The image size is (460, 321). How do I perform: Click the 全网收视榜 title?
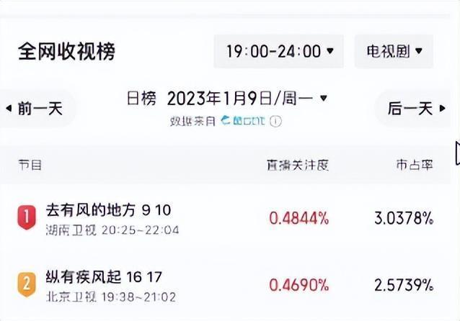coord(66,52)
